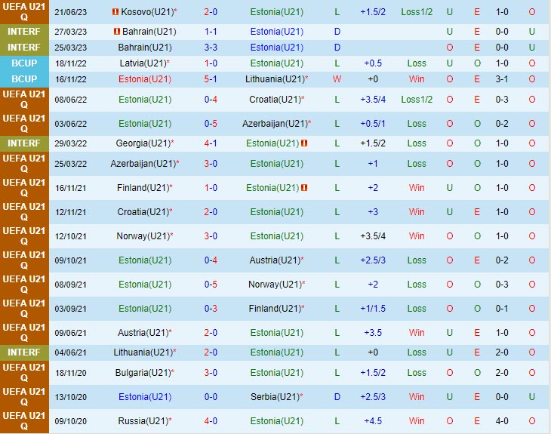Open the 0-0 result against Serbia(U21)
The height and width of the screenshot is (434, 551).
click(211, 397)
